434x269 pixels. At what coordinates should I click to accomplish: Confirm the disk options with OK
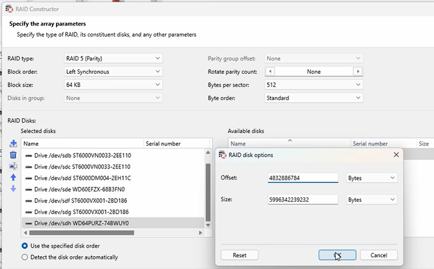(x=337, y=255)
